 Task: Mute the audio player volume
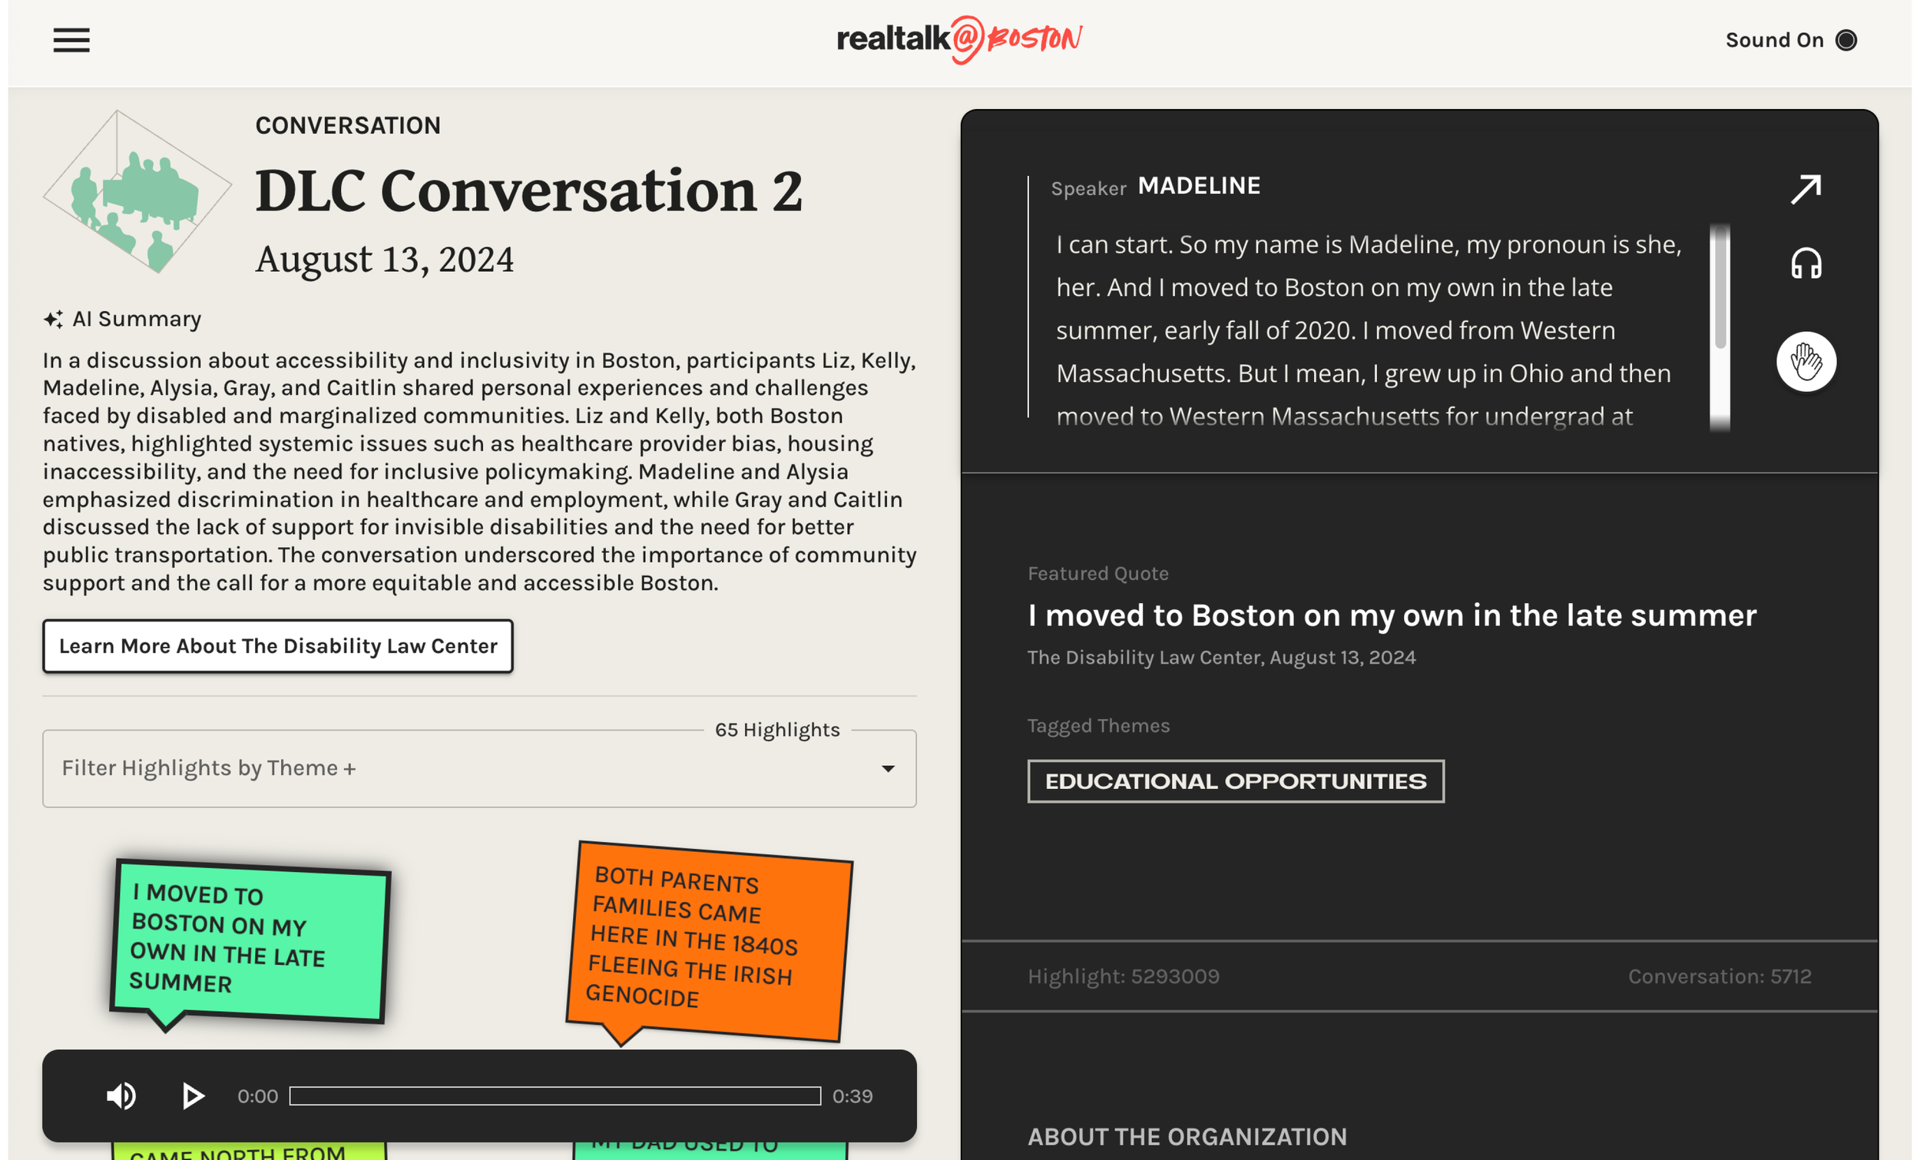[121, 1096]
